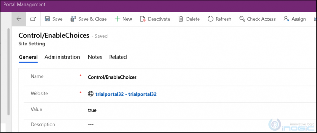
Task: Click the Delete trash can icon
Action: point(181,19)
